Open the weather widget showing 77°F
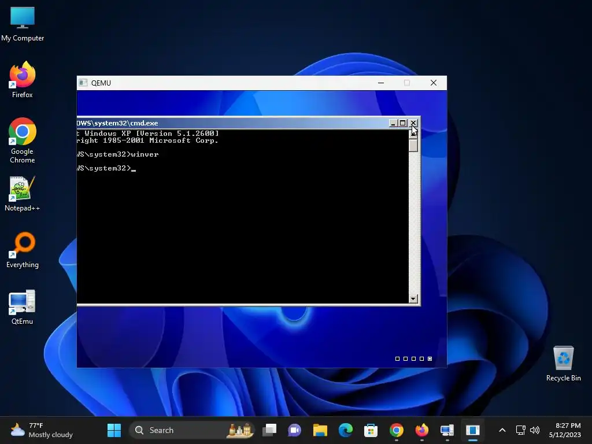 [42, 430]
